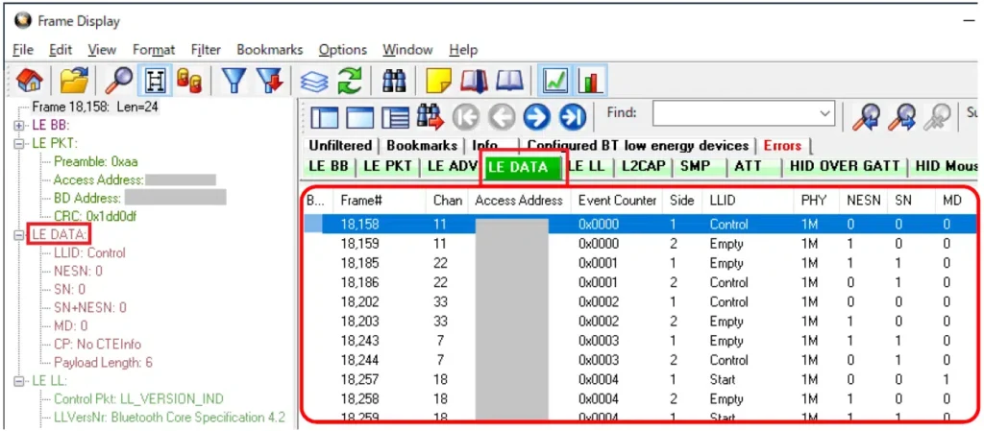
Task: Switch to the L2CAP protocol tab
Action: [643, 166]
